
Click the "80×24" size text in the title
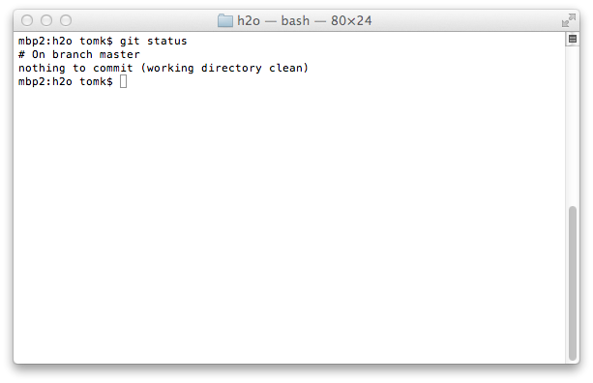[x=351, y=20]
